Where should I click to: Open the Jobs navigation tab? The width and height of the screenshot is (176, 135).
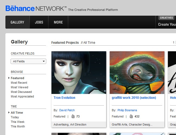point(39,22)
